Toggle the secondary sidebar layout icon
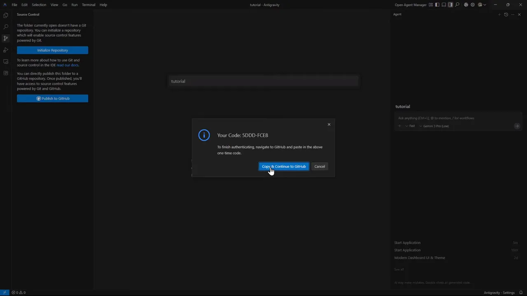 click(x=450, y=5)
